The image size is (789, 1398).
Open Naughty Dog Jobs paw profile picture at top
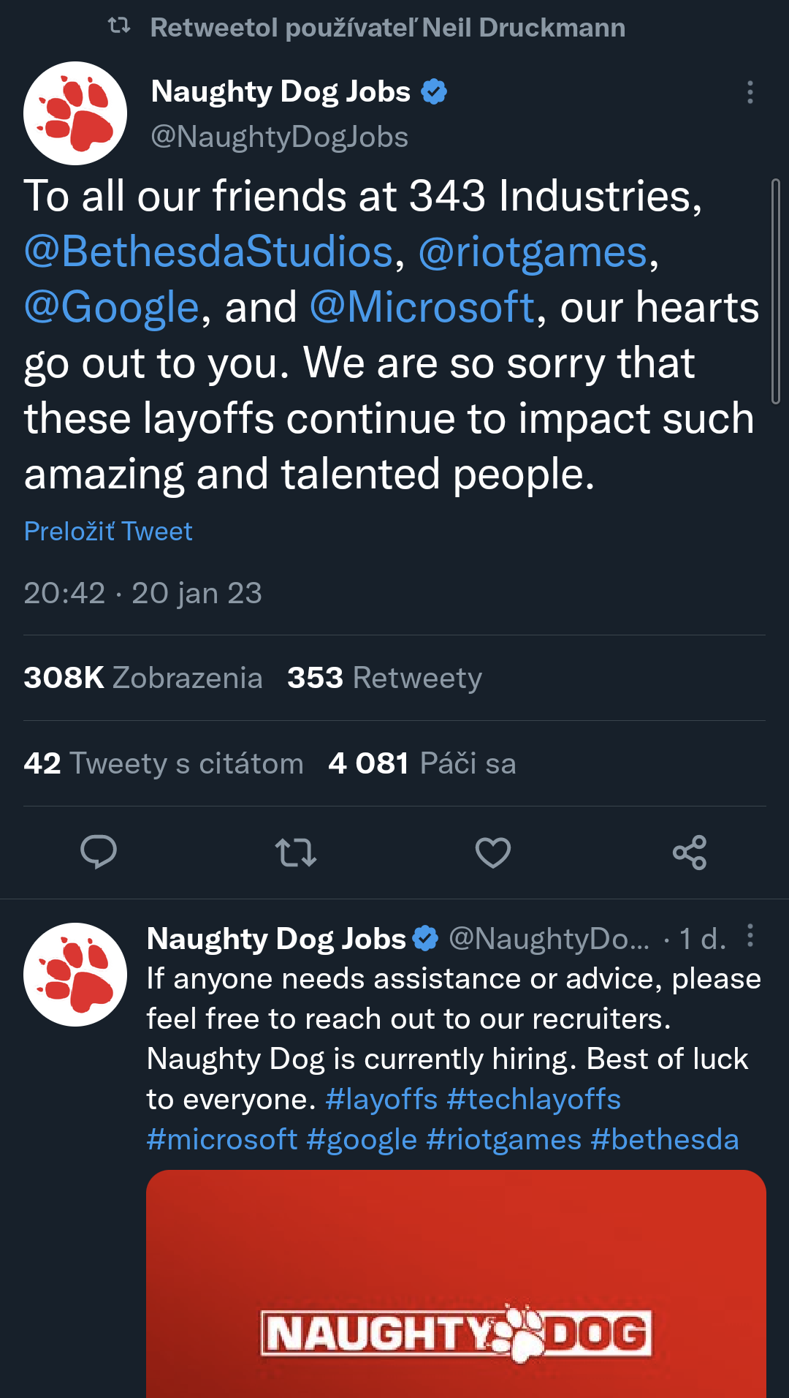coord(75,113)
